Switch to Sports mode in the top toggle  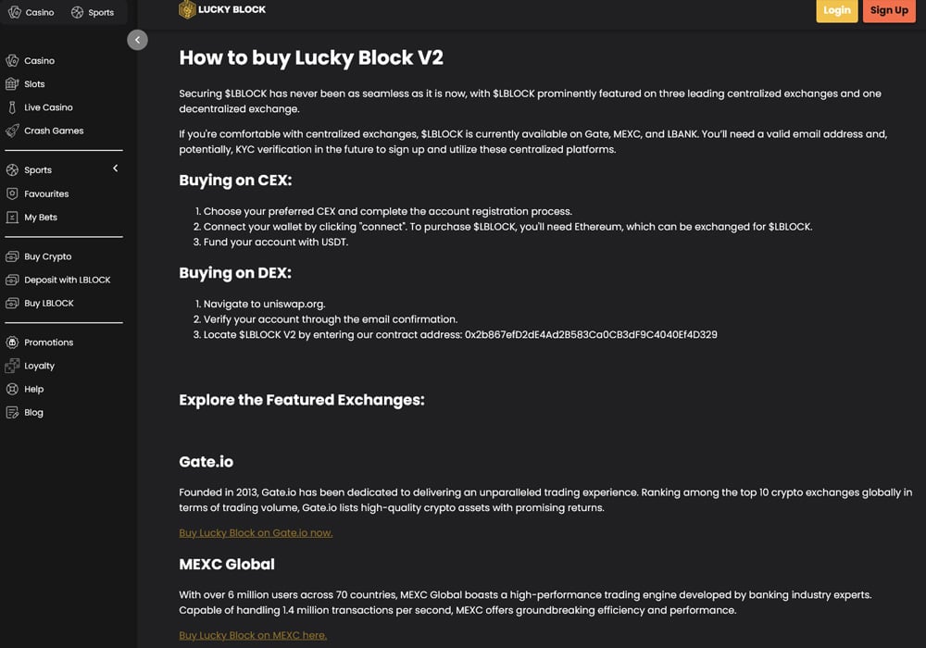pos(94,12)
